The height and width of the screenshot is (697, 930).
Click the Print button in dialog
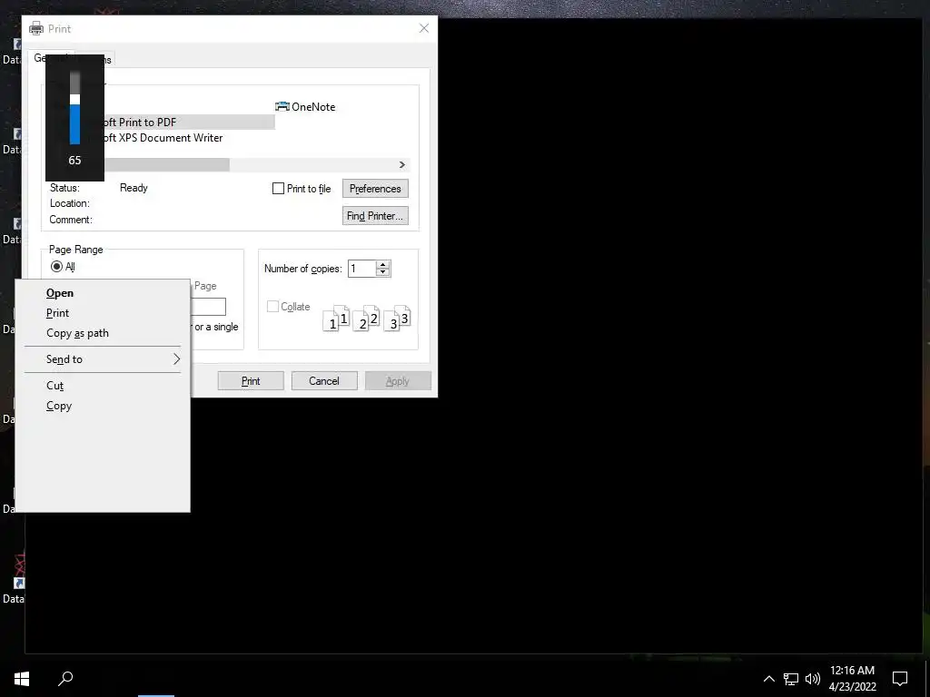coord(251,381)
